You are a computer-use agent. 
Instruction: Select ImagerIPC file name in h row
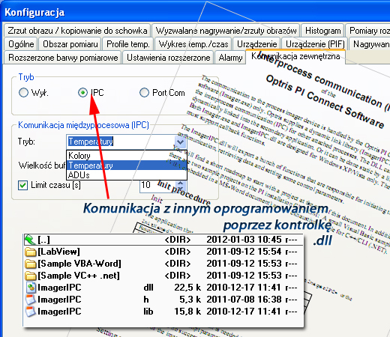[59, 300]
